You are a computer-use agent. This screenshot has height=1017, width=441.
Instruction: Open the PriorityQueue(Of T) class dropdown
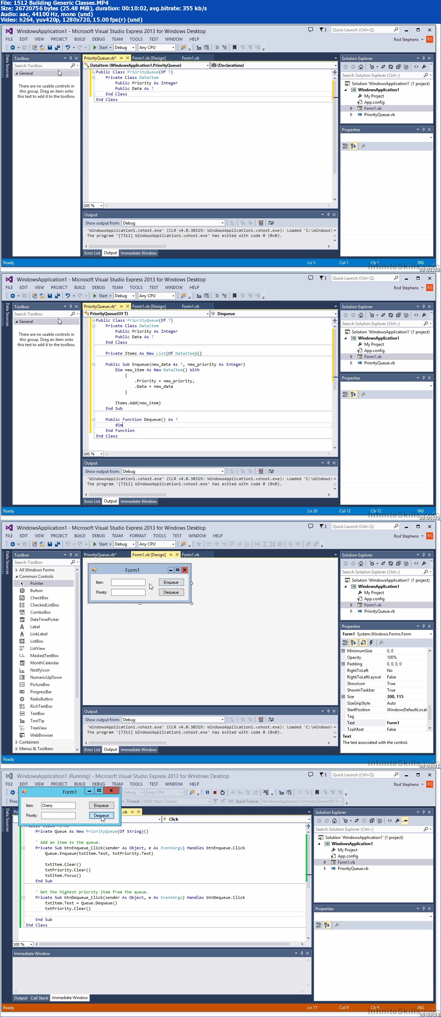147,314
